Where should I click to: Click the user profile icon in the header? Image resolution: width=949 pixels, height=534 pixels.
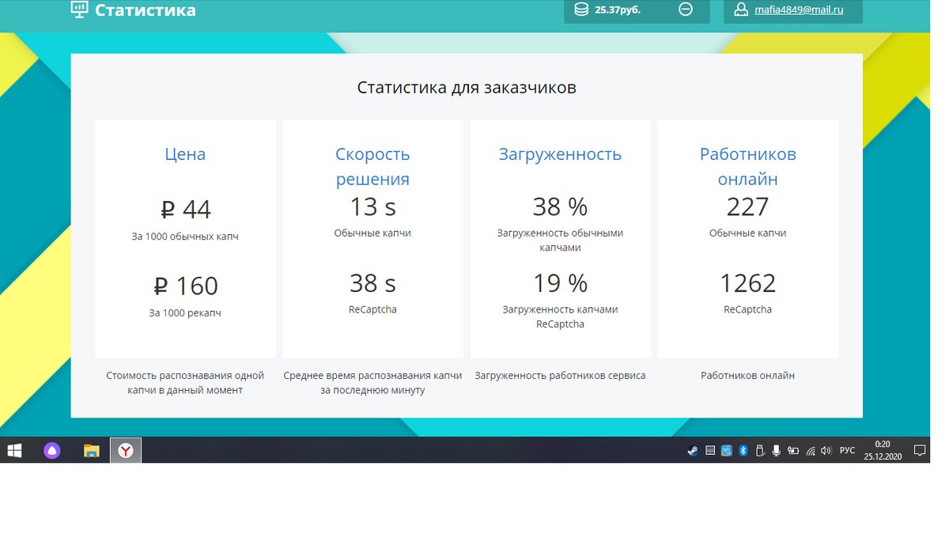click(x=741, y=10)
